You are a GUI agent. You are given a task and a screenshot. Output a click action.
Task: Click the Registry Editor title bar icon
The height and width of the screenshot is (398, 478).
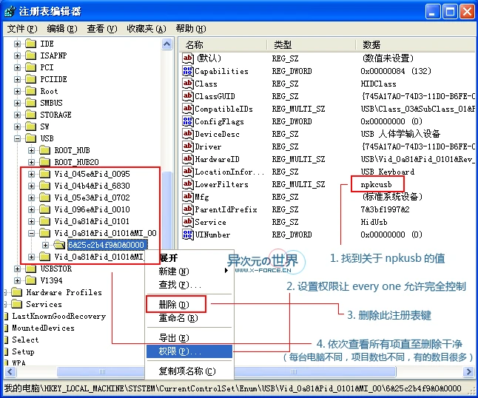[x=10, y=11]
